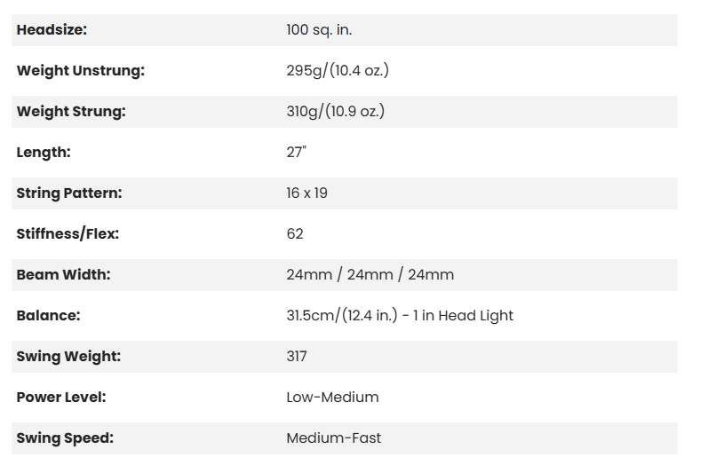Screen dimensions: 708x473
Task: Select the 100 sq. in. value
Action: (x=319, y=30)
